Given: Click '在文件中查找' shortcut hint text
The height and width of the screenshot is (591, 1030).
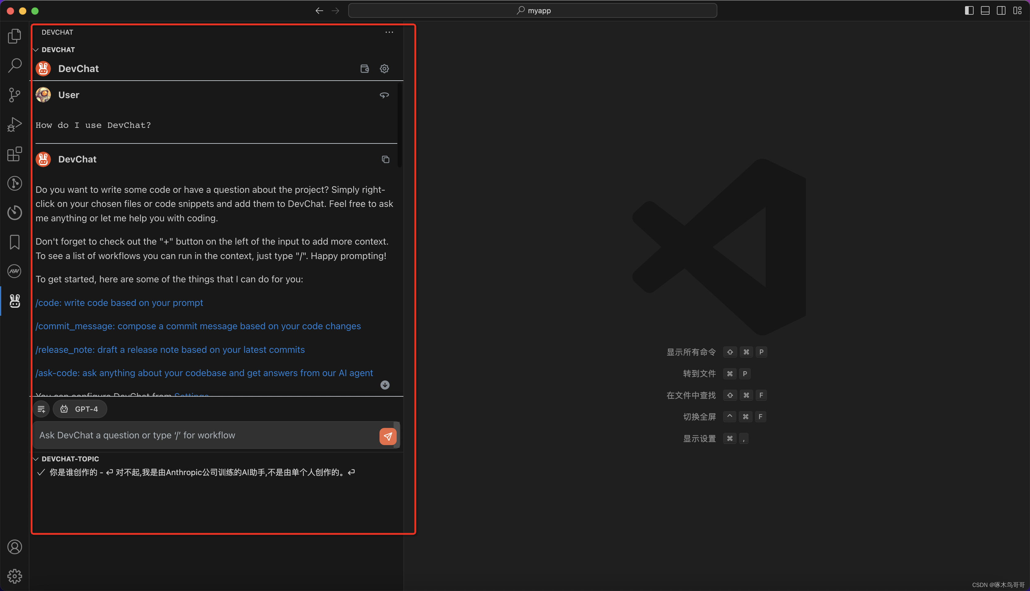Looking at the screenshot, I should [x=691, y=395].
